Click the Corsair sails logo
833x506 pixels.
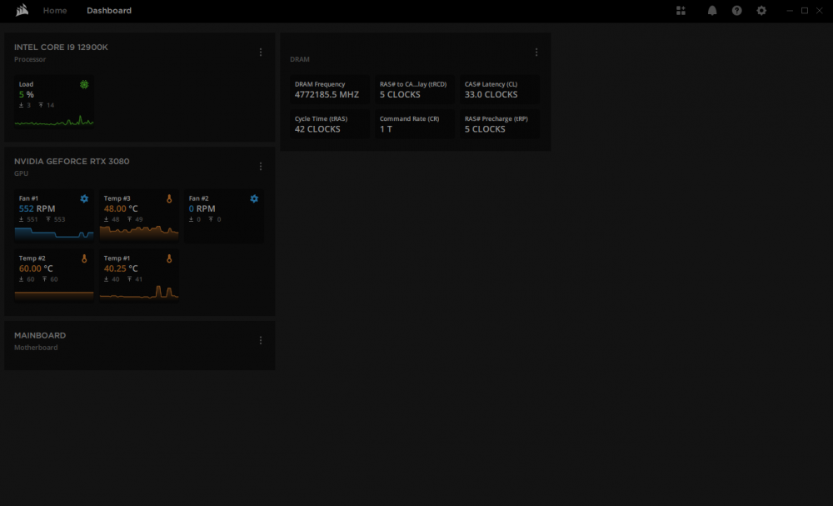(22, 10)
